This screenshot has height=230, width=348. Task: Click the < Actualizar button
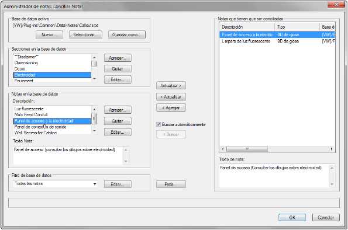click(x=171, y=97)
